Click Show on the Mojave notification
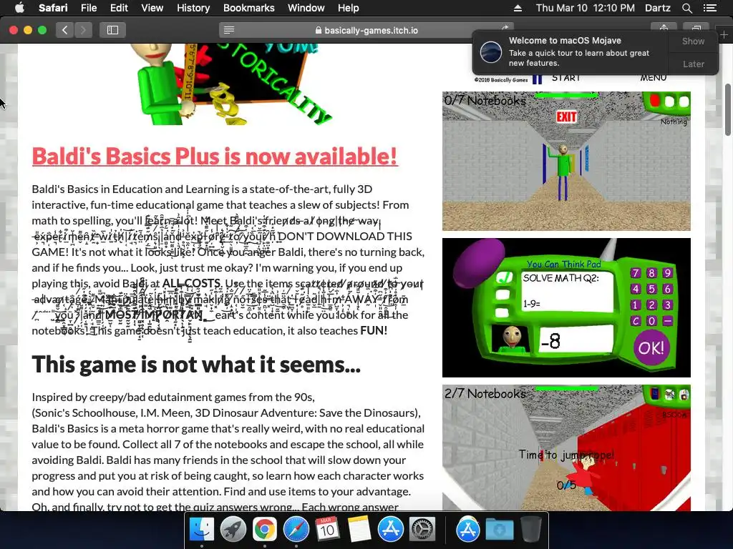This screenshot has height=549, width=733. click(693, 41)
